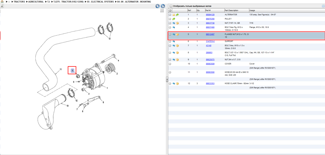Select callout 1 on the alternator diagram
The width and height of the screenshot is (325, 155).
click(x=107, y=88)
